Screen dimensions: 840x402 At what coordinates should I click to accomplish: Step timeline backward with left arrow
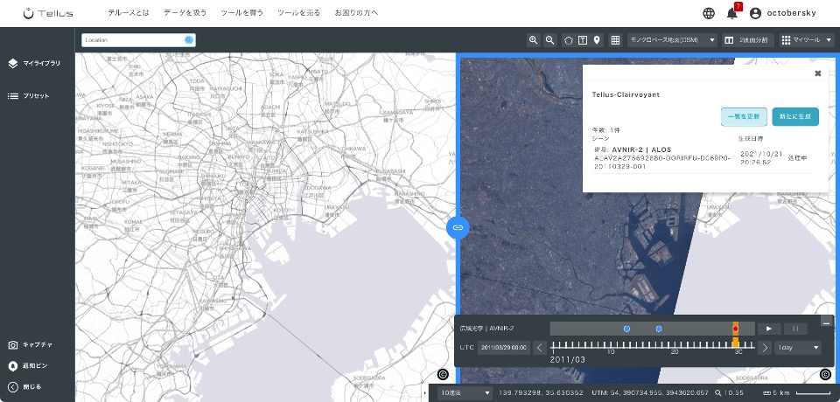[540, 348]
